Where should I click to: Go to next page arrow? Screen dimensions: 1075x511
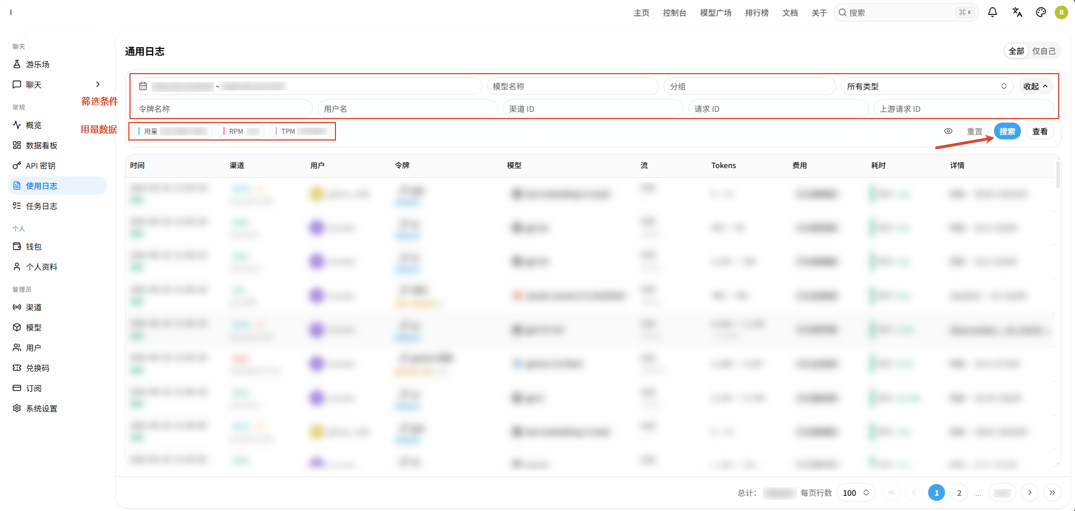1030,493
